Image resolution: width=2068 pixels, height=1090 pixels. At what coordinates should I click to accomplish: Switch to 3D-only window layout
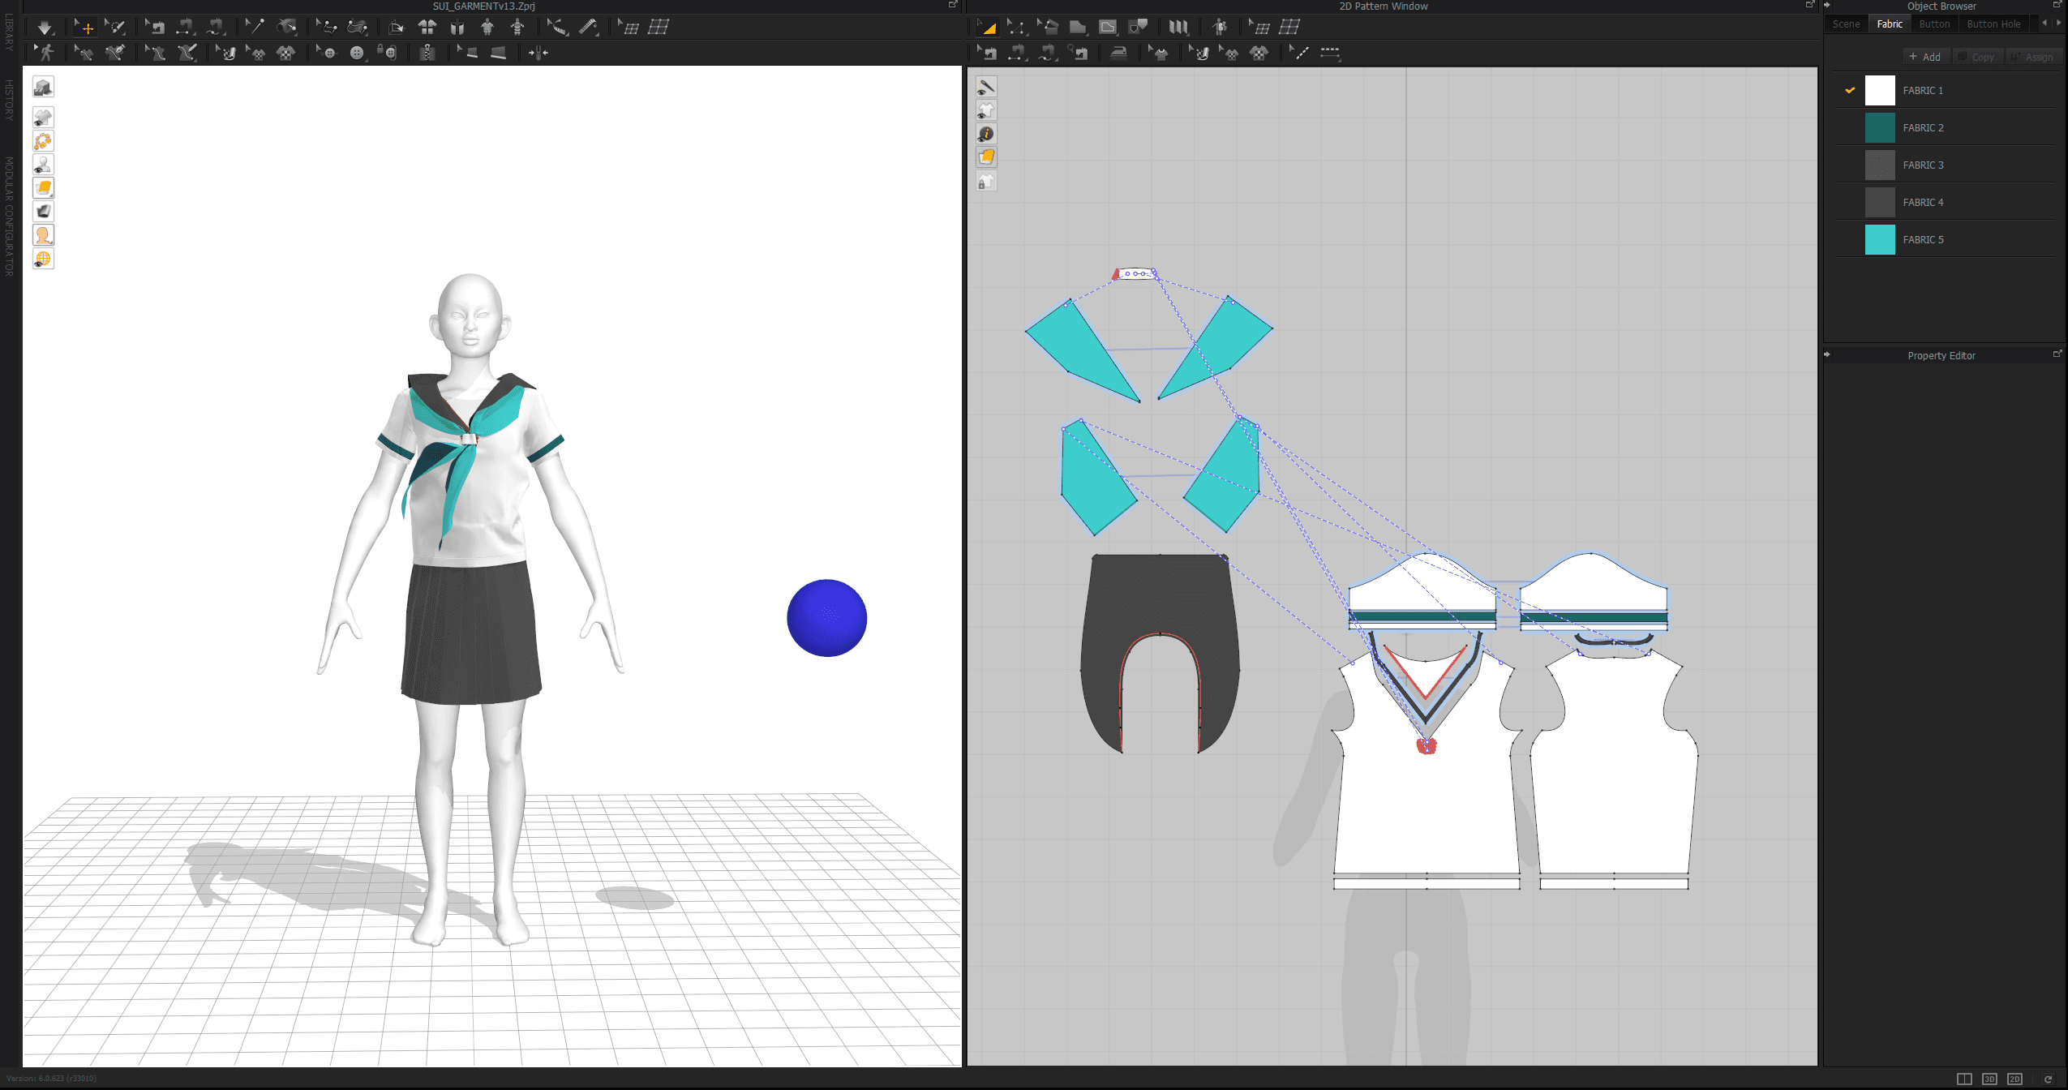click(1989, 1079)
